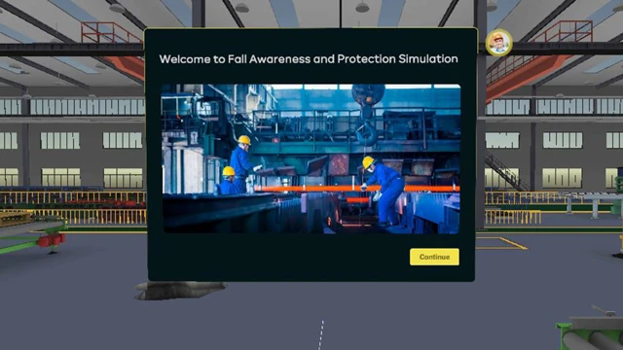Click the red valve on green pipe
Viewport: 623px width, 350px height.
52,240
